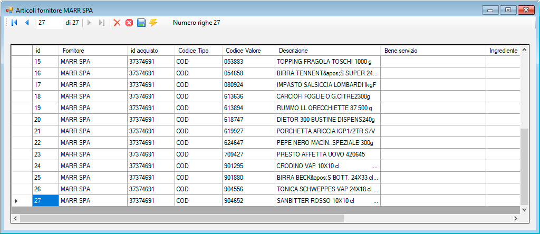This screenshot has height=234, width=540.
Task: Click CRODINO VAP 10X10 cl cell
Action: 327,166
